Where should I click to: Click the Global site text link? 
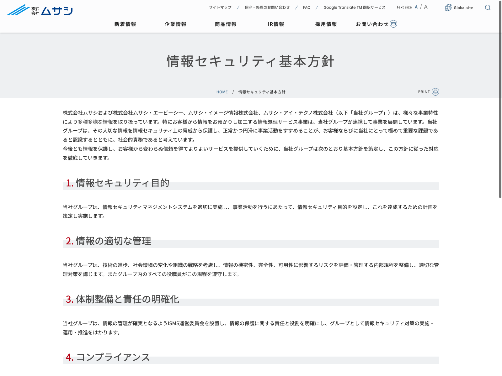(463, 8)
